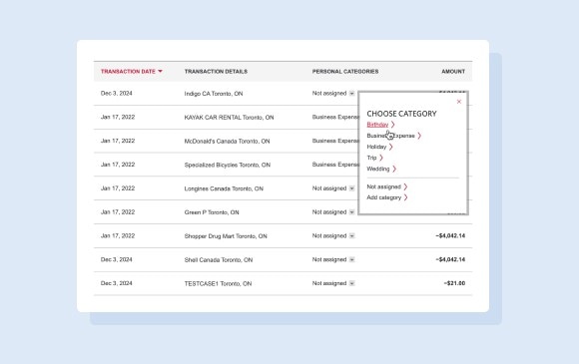Screen dimensions: 579x364
Task: Click Green P Toronto, ON transaction
Action: coord(212,212)
